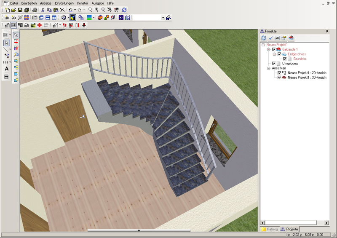
Task: Click the Print icon
Action: coord(35,10)
